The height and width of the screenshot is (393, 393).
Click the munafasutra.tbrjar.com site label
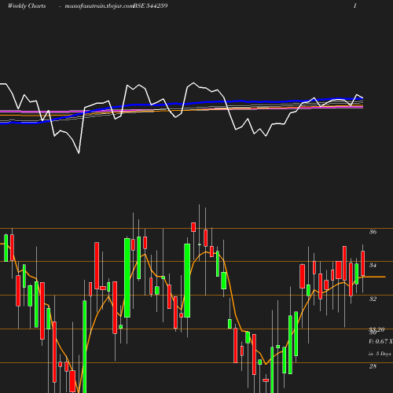point(99,6)
